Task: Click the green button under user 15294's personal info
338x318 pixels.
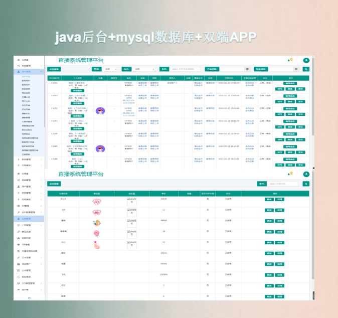Action: tap(77, 91)
